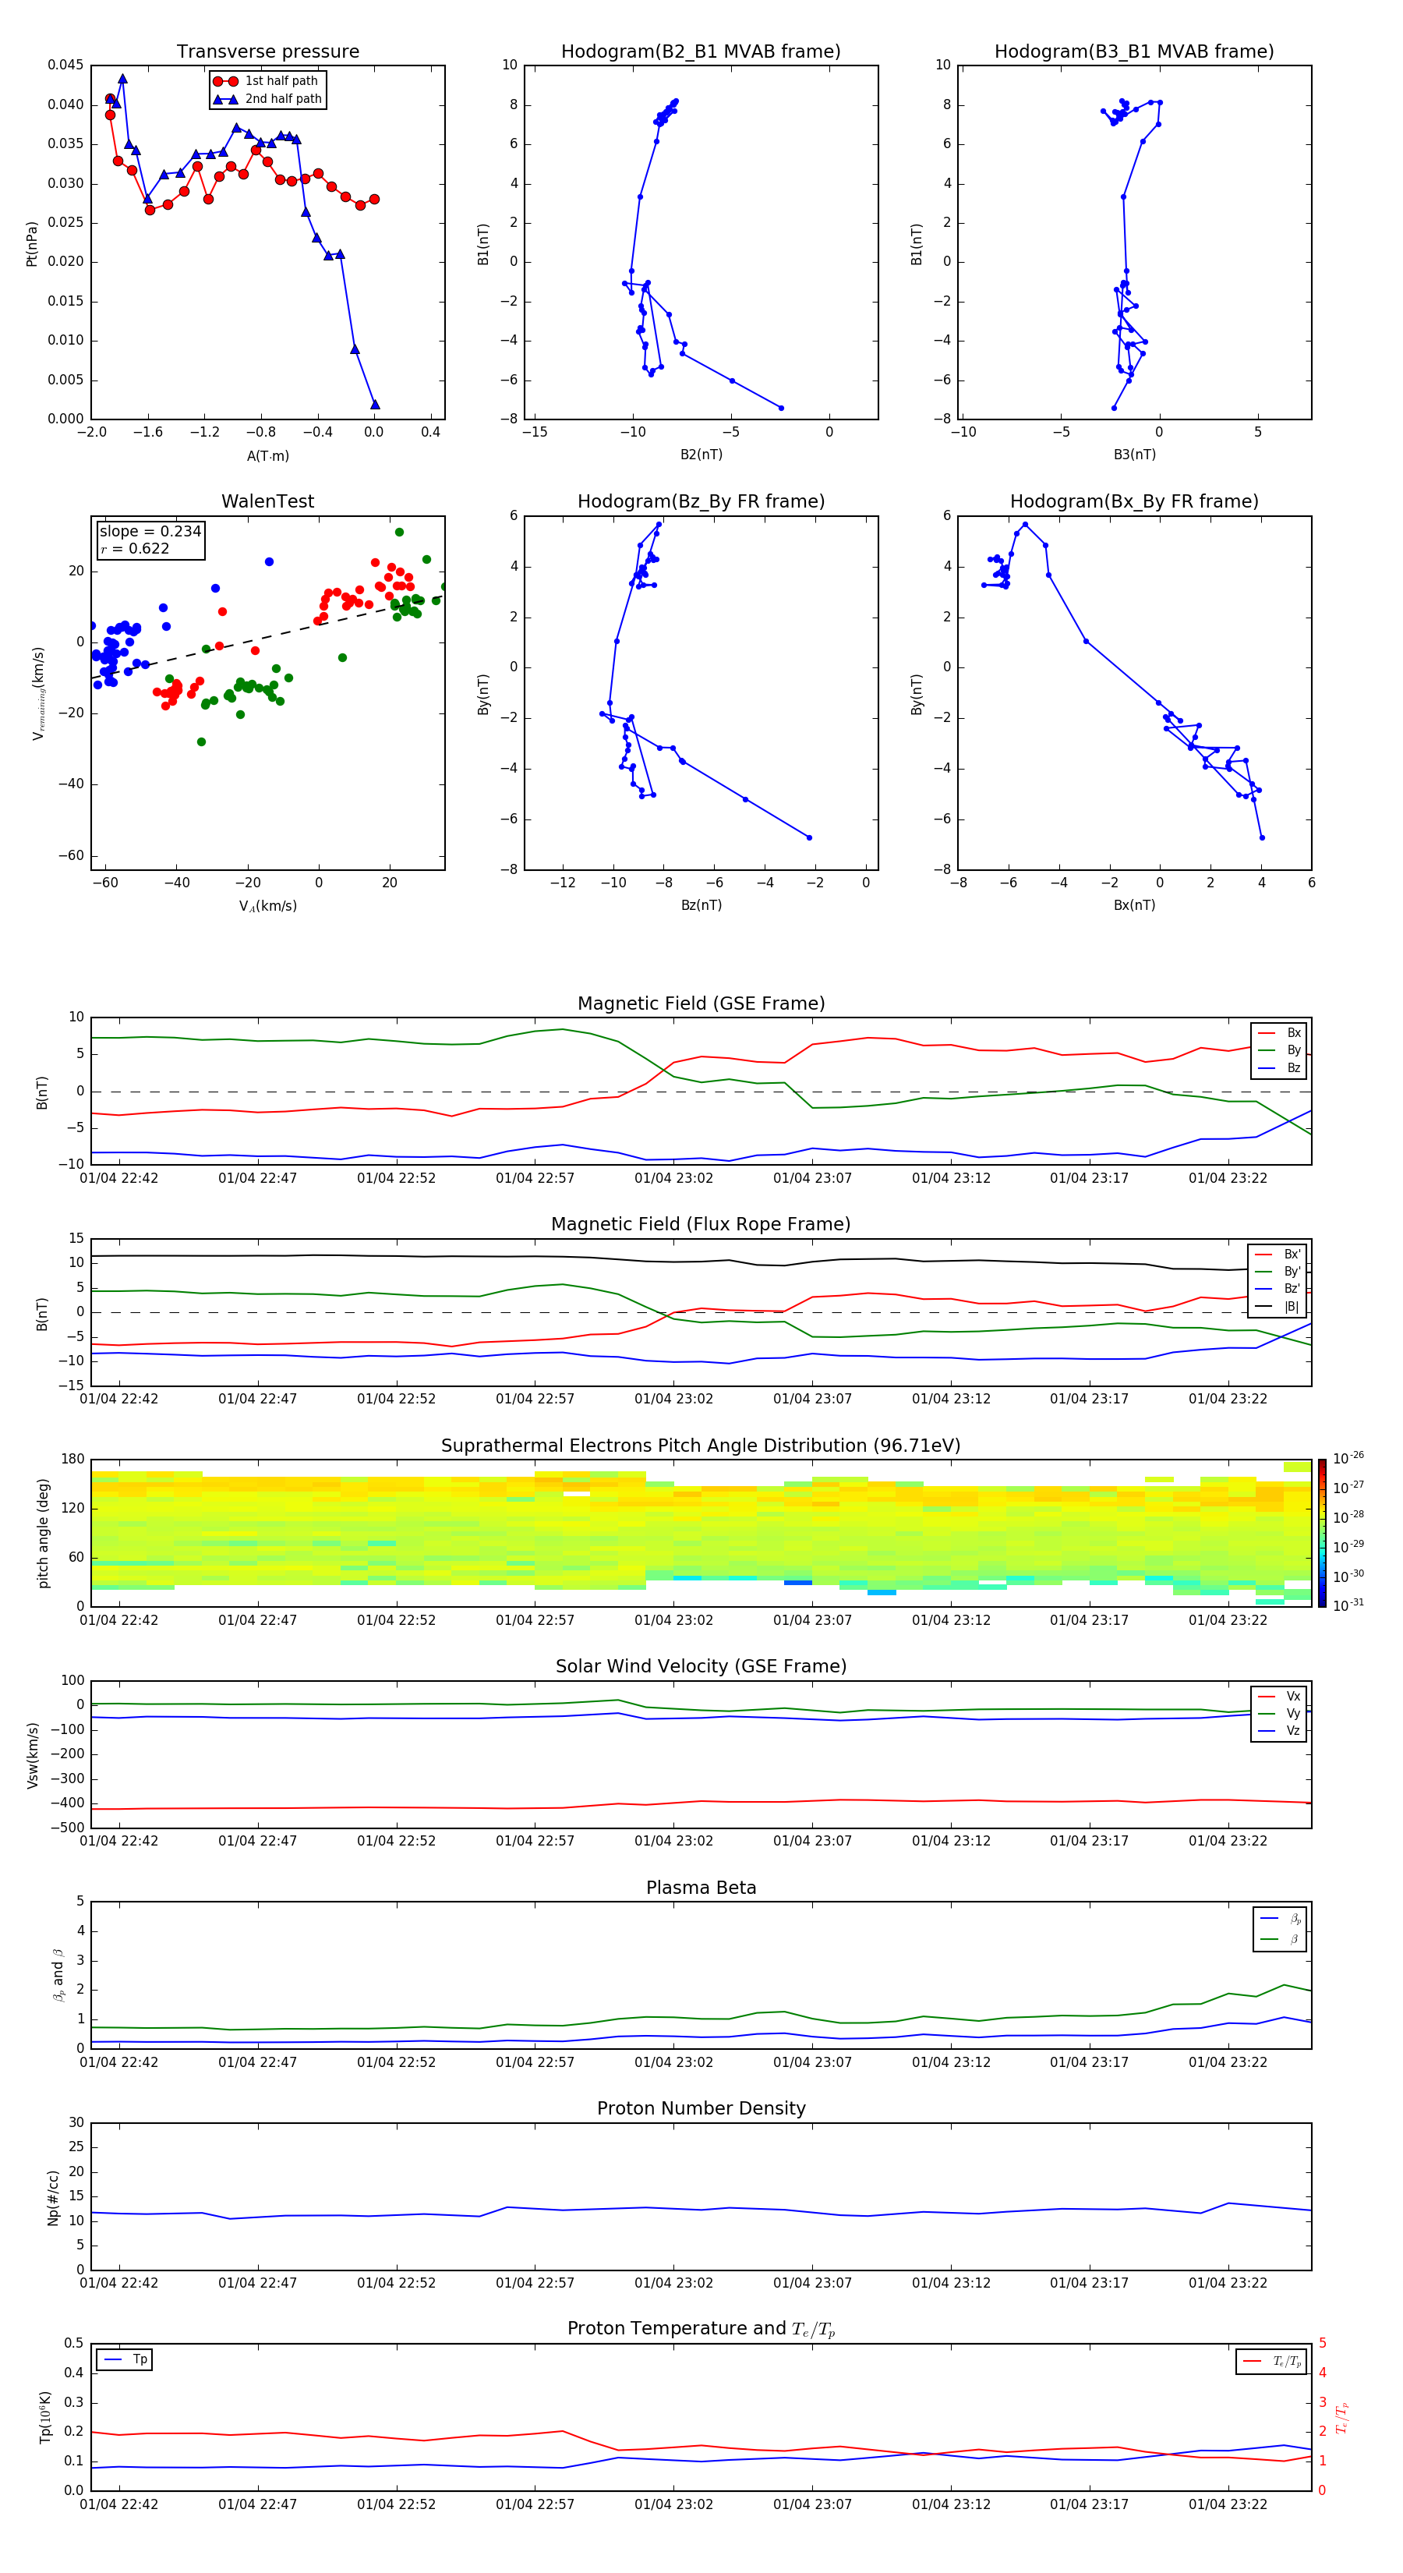Click the "A(T·m)" x-axis label
The image size is (1403, 2573).
[x=267, y=455]
